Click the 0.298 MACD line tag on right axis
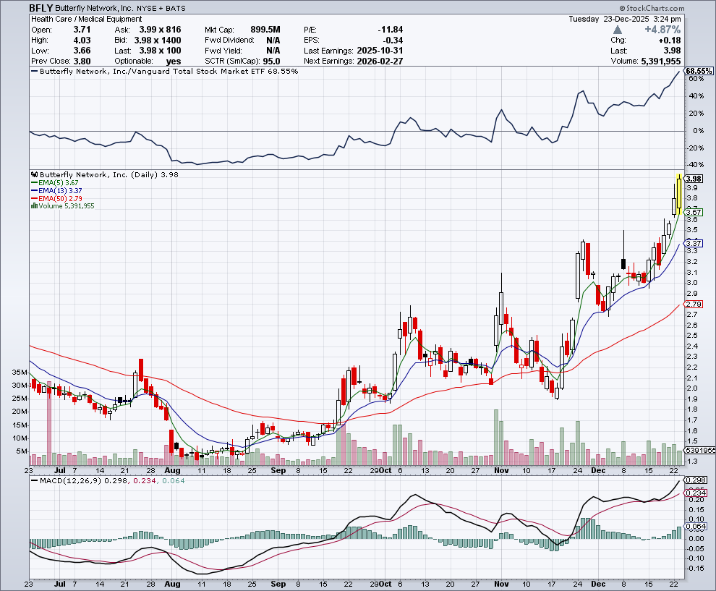Viewport: 716px width, 591px height. click(696, 480)
